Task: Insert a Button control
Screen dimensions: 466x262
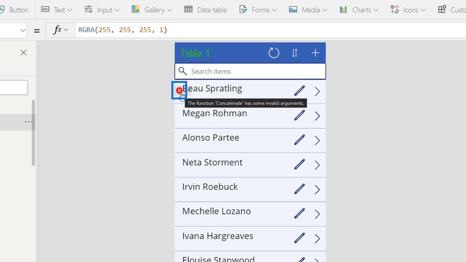Action: coord(14,10)
